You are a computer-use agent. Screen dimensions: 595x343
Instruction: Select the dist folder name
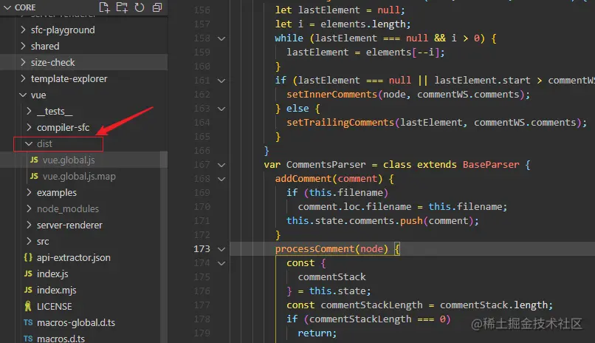click(44, 143)
